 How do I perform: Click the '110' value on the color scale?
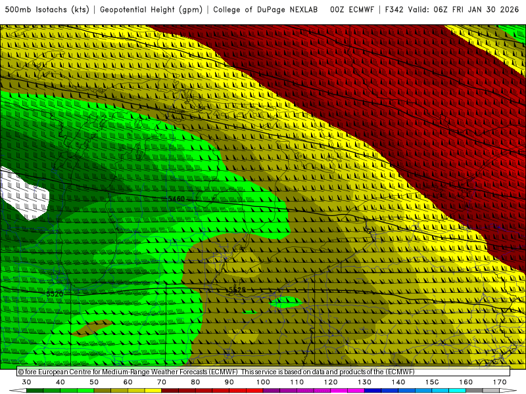coord(297,382)
